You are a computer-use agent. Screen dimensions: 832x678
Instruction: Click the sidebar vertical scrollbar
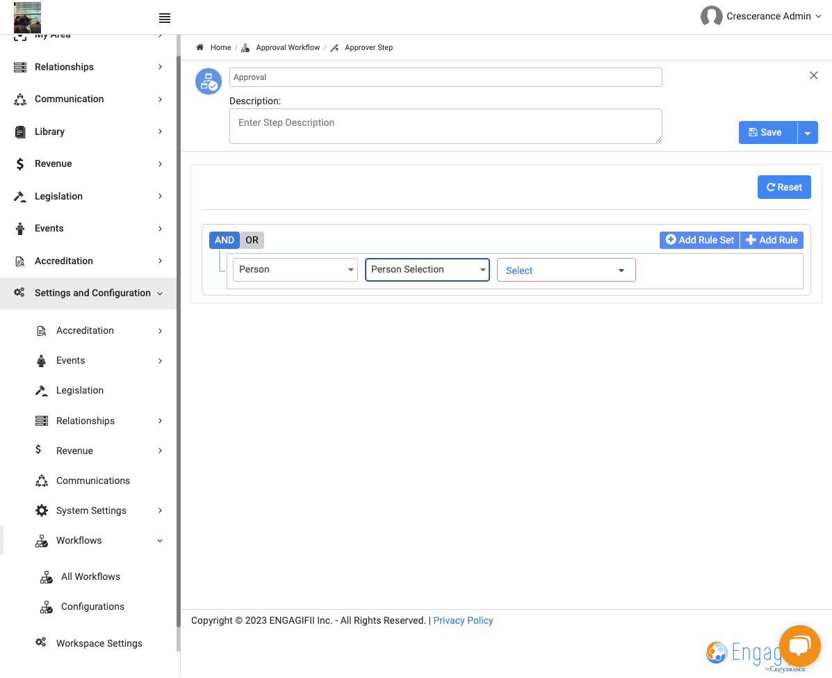click(x=178, y=340)
